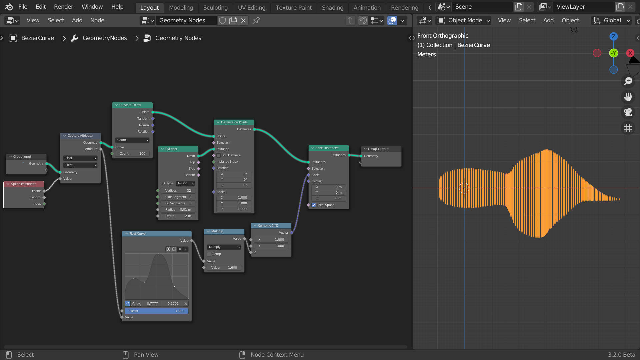Click the Fake User shield icon next to Geometry Nodes
Image resolution: width=640 pixels, height=360 pixels.
[x=222, y=20]
